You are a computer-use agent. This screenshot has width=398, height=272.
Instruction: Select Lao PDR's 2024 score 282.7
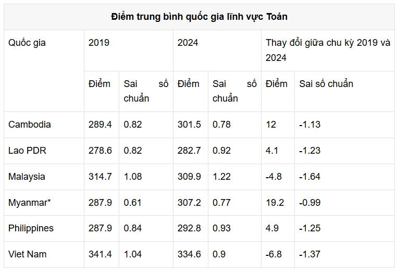(189, 151)
